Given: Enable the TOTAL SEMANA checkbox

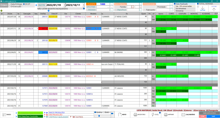Looking at the screenshot, I should (x=198, y=4).
